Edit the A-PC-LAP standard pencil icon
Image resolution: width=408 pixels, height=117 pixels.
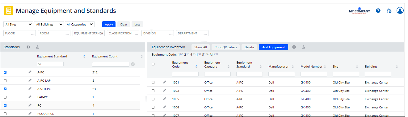pyautogui.click(x=30, y=80)
